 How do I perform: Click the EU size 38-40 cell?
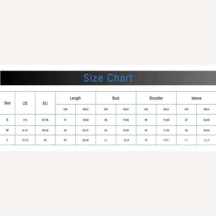click(45, 130)
